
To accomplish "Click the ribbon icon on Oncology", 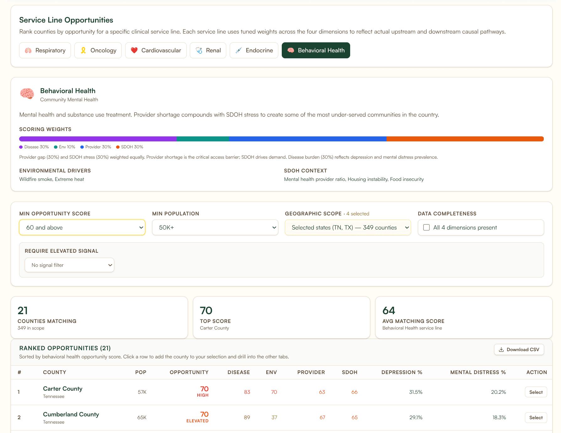I will [x=83, y=50].
